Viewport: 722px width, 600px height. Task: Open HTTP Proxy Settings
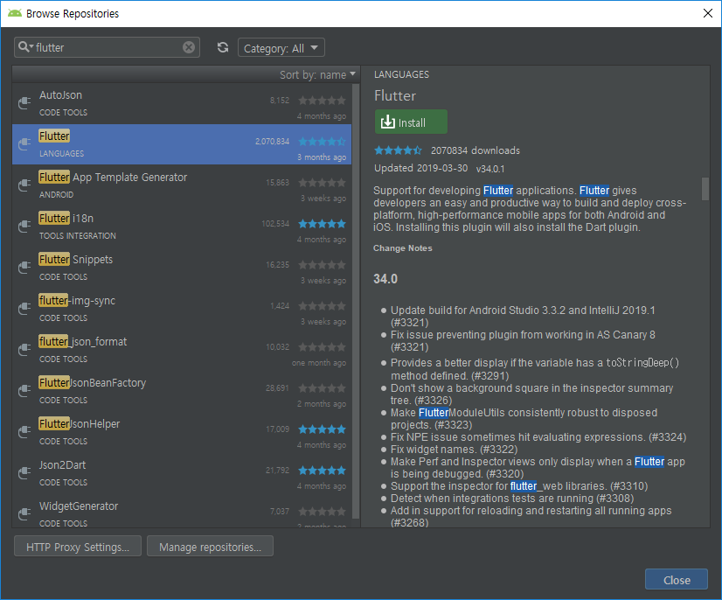(77, 547)
